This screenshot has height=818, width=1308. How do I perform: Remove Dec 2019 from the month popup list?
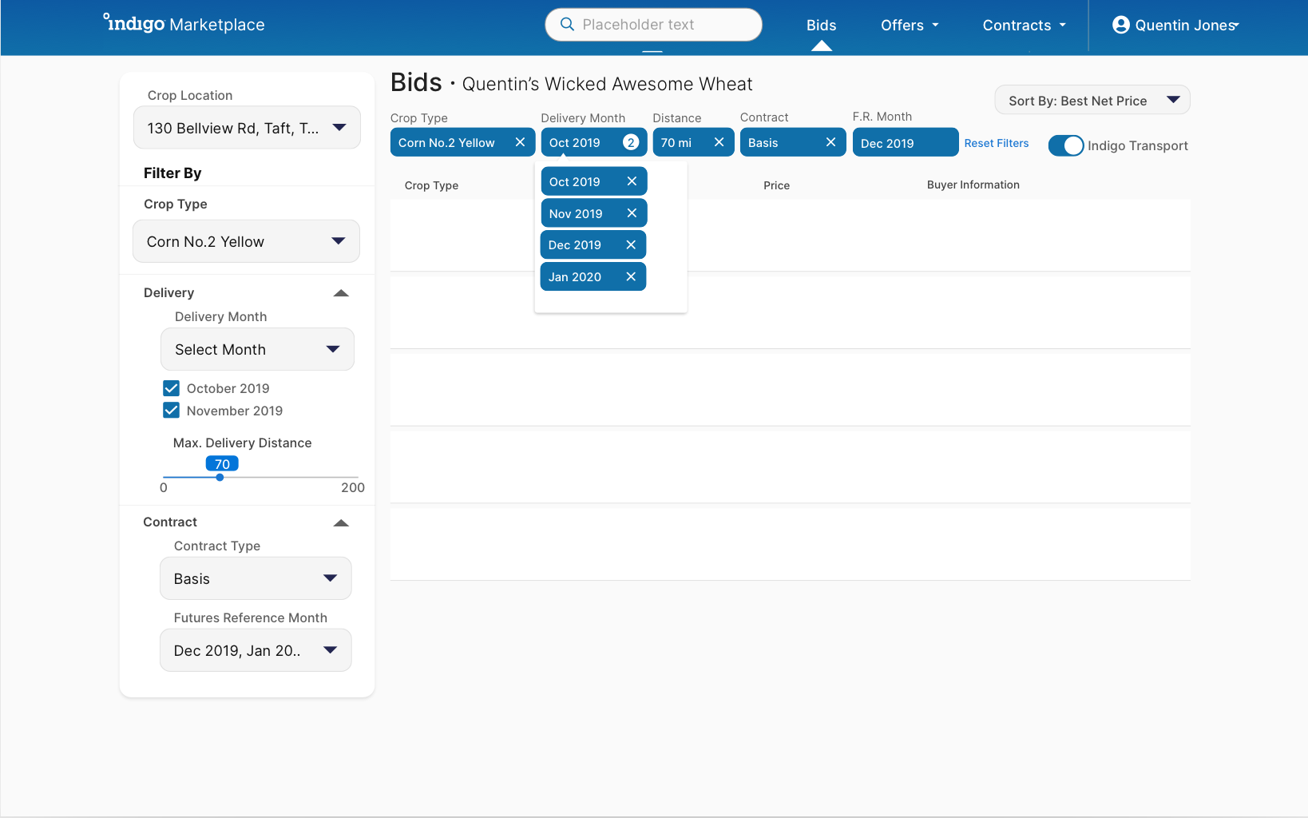click(x=631, y=244)
